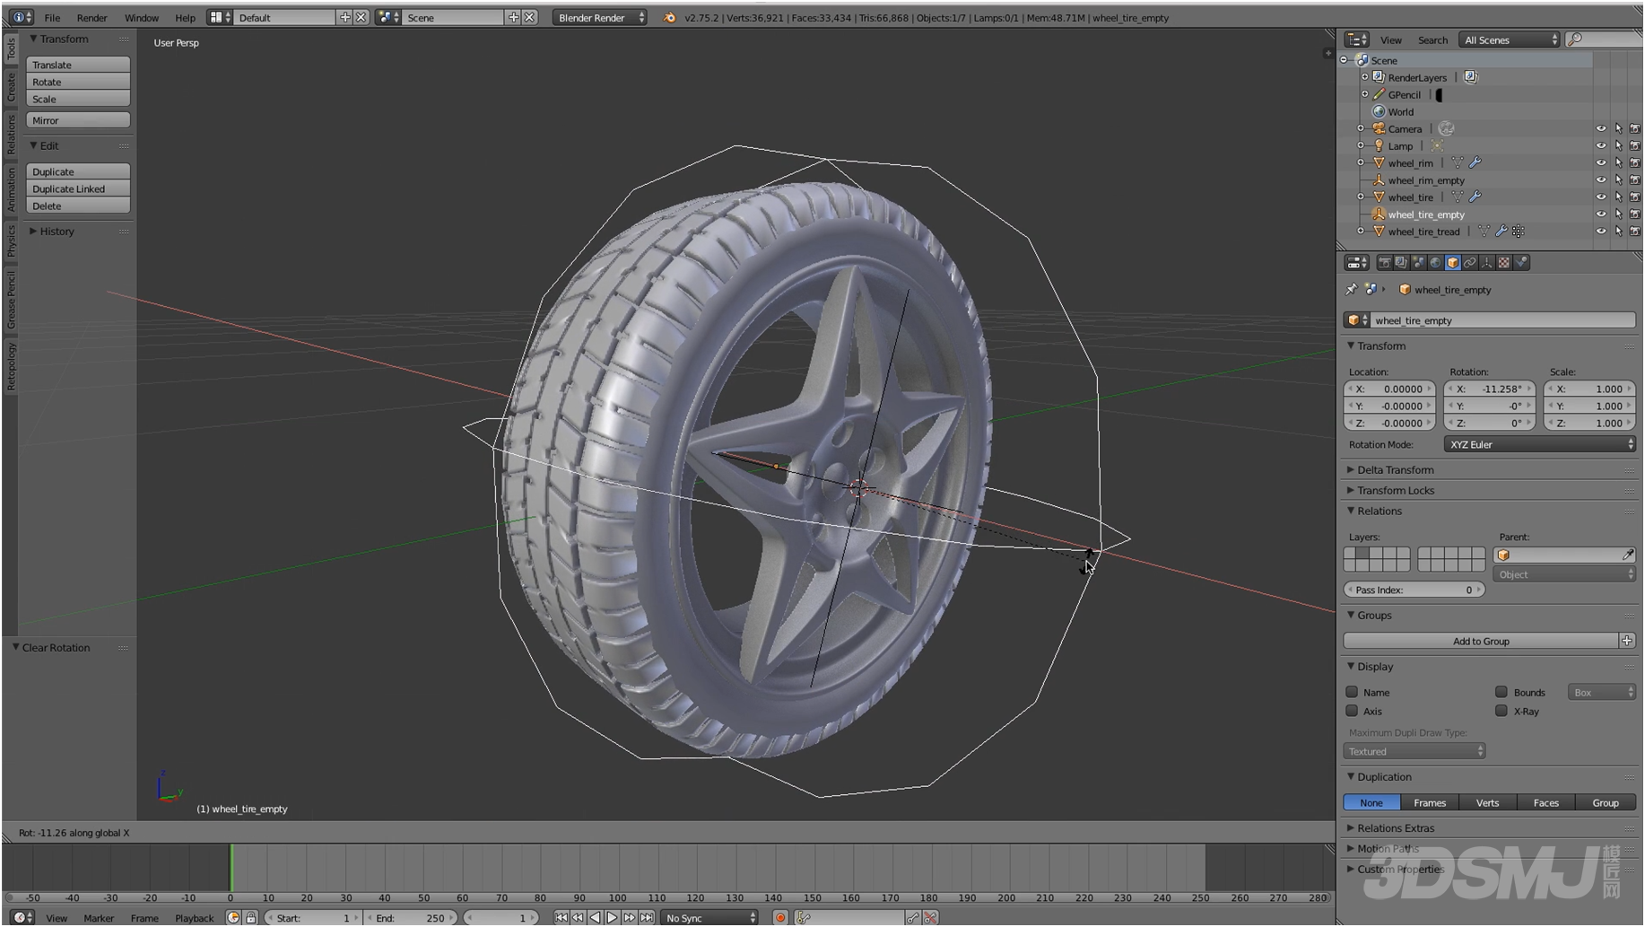Viewport: 1645px width, 927px height.
Task: Click the add screen layout plus icon
Action: coord(344,17)
